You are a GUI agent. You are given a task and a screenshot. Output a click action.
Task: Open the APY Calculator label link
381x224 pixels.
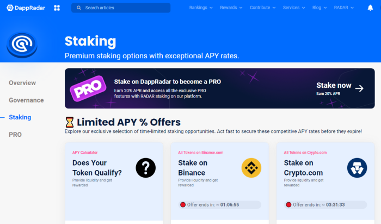click(x=85, y=153)
